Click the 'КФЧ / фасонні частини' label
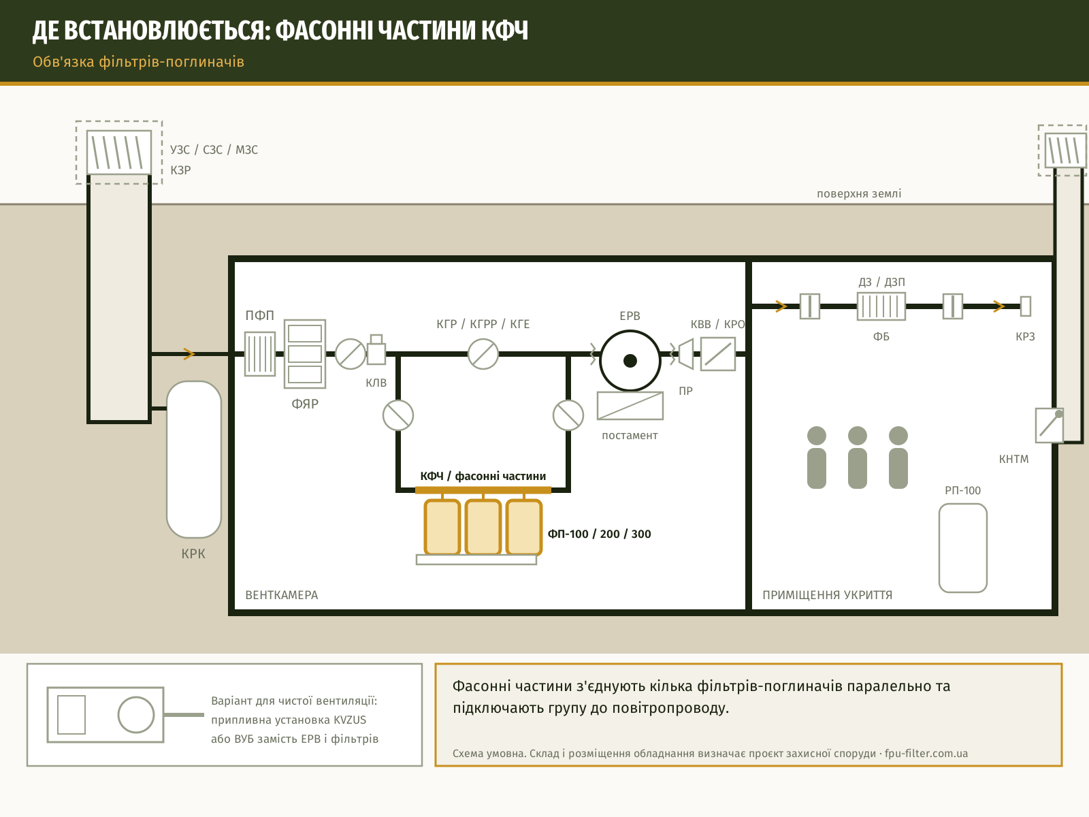 click(x=483, y=476)
